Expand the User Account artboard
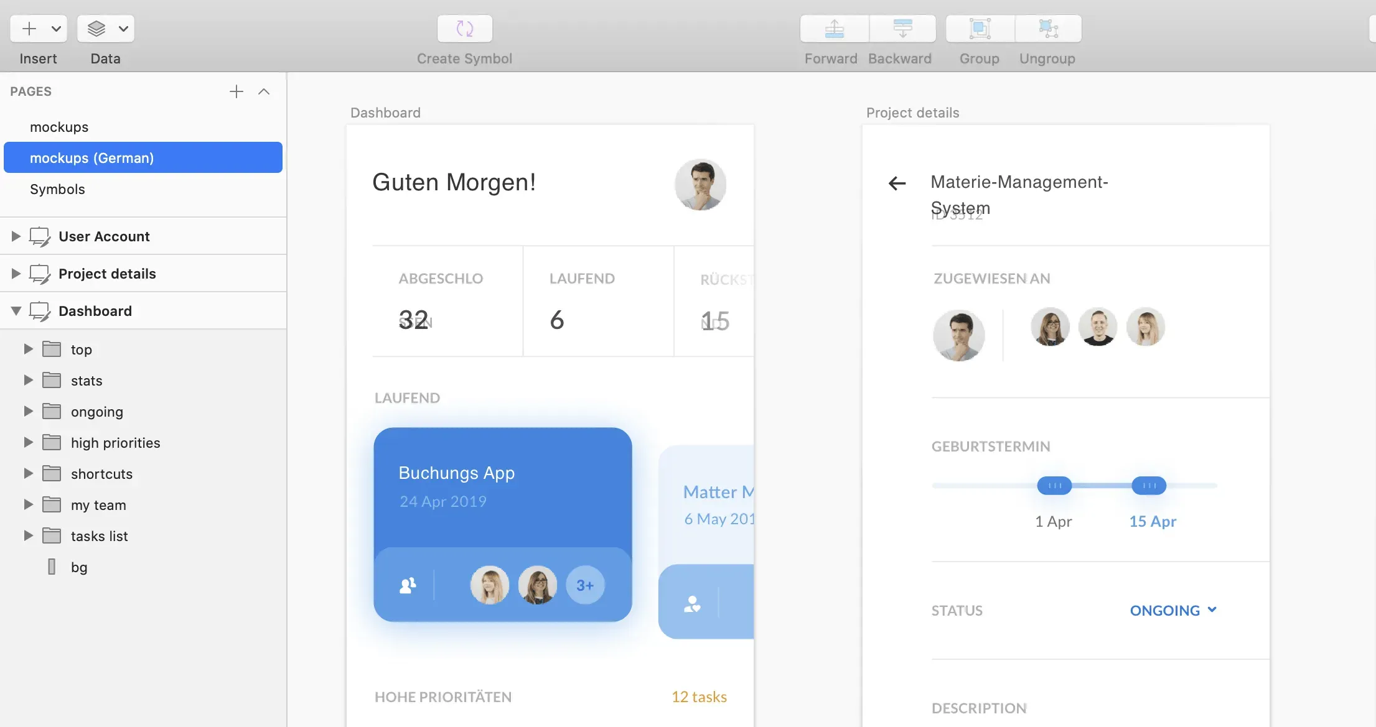1376x727 pixels. click(x=16, y=236)
